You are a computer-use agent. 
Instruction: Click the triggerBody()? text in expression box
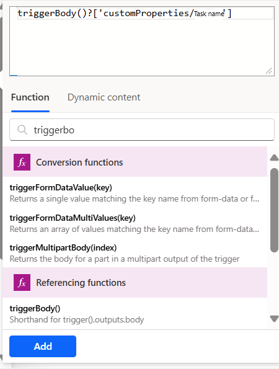click(x=55, y=13)
